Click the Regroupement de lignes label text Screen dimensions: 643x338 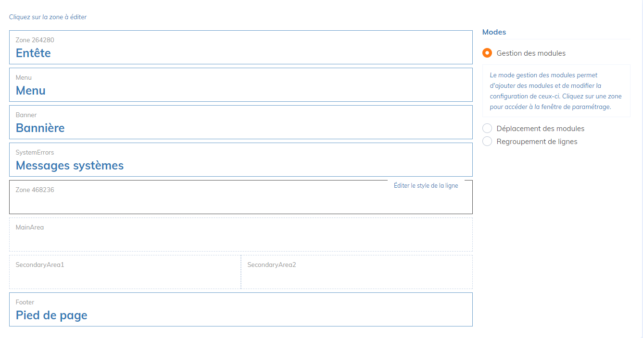click(x=537, y=142)
